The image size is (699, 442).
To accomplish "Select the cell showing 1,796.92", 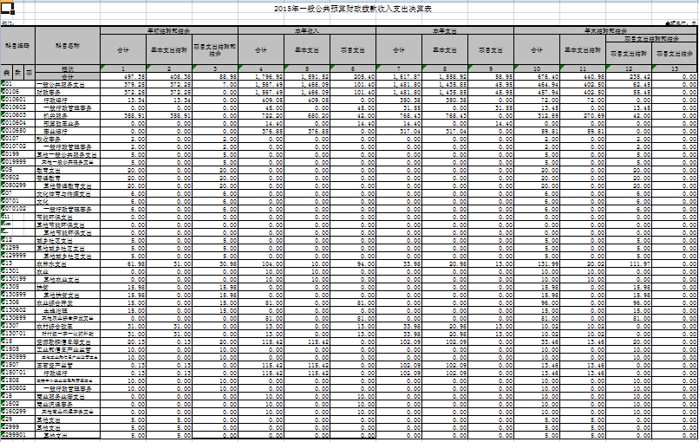I will pyautogui.click(x=261, y=76).
